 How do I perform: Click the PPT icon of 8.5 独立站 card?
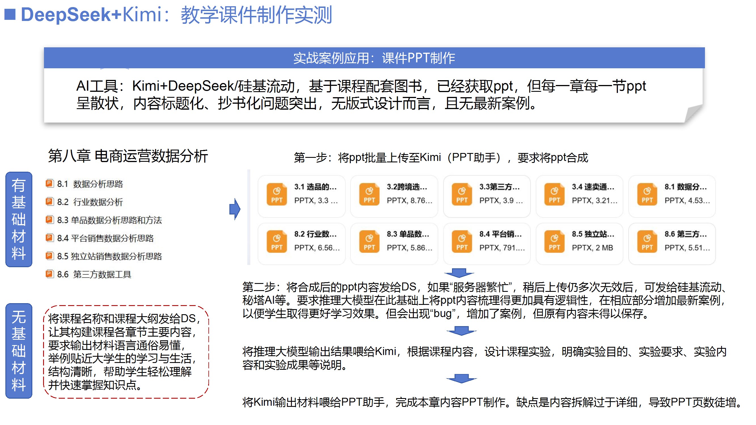(554, 241)
